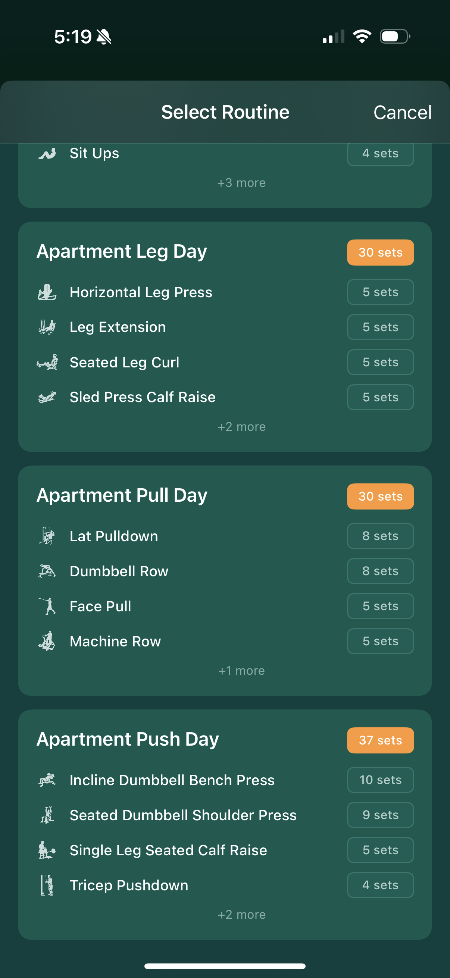Tap the 37 sets badge on Push Day
This screenshot has width=450, height=978.
380,740
